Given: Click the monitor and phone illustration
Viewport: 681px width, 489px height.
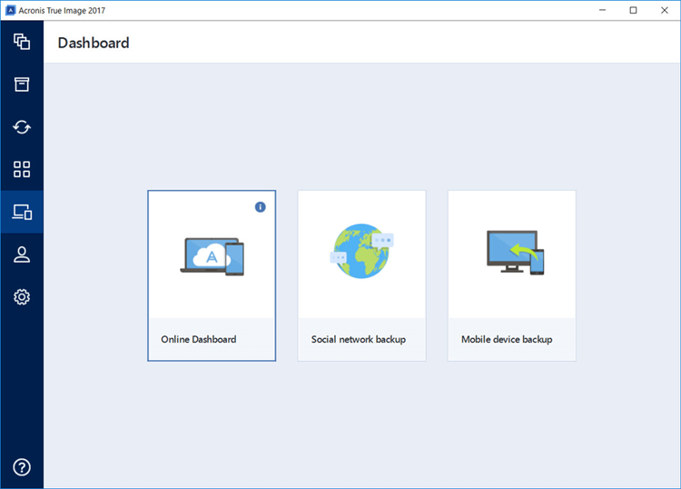Looking at the screenshot, I should [512, 252].
